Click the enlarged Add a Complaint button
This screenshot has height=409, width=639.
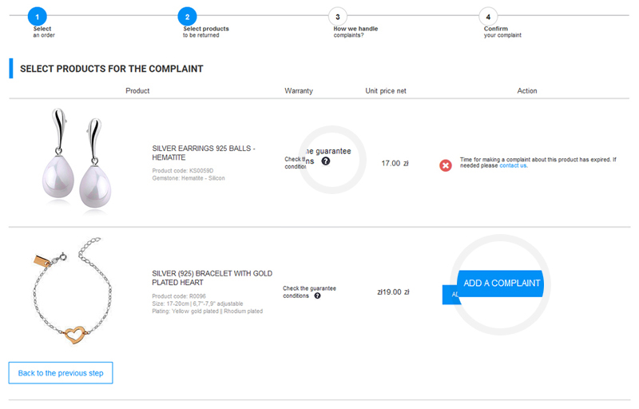[x=501, y=284]
